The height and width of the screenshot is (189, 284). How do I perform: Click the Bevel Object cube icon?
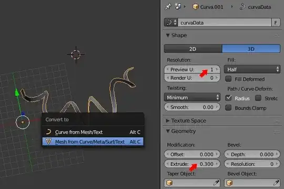(230, 183)
